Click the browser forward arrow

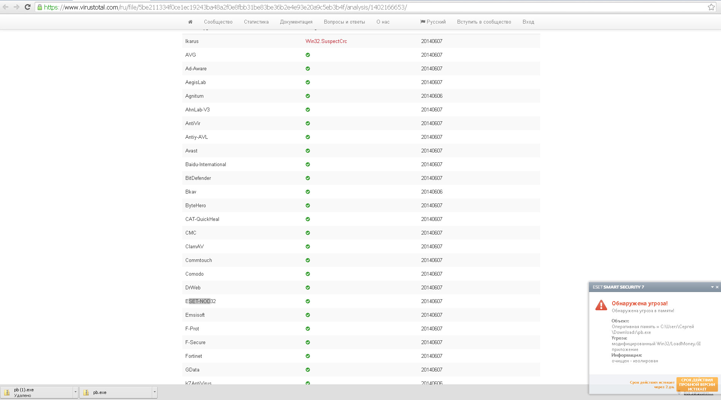pyautogui.click(x=16, y=7)
